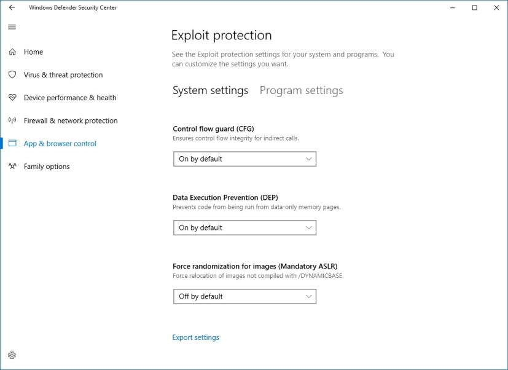Open the Data Execution Prevention dropdown
The width and height of the screenshot is (508, 370).
244,227
